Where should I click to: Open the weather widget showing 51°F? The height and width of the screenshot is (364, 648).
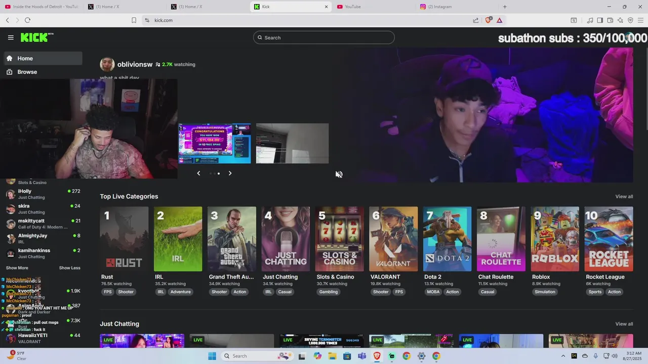point(16,356)
